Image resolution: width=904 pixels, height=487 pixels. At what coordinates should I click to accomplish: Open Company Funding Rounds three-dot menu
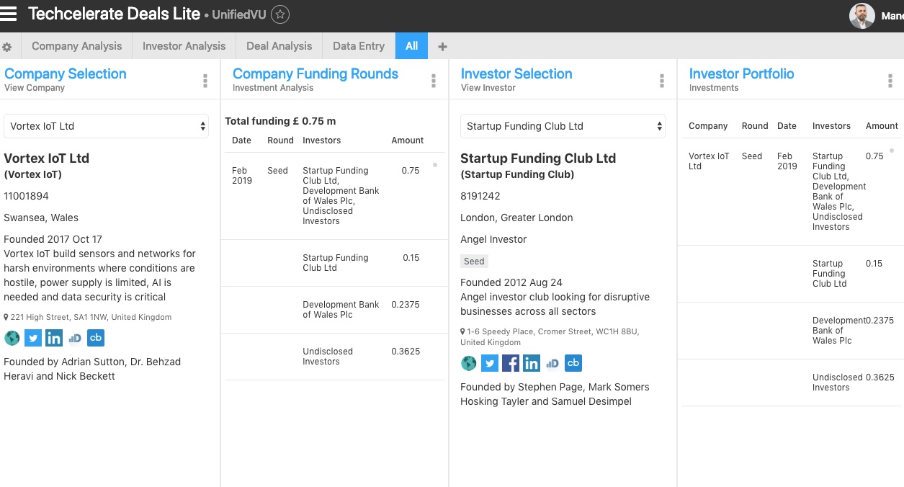click(434, 81)
